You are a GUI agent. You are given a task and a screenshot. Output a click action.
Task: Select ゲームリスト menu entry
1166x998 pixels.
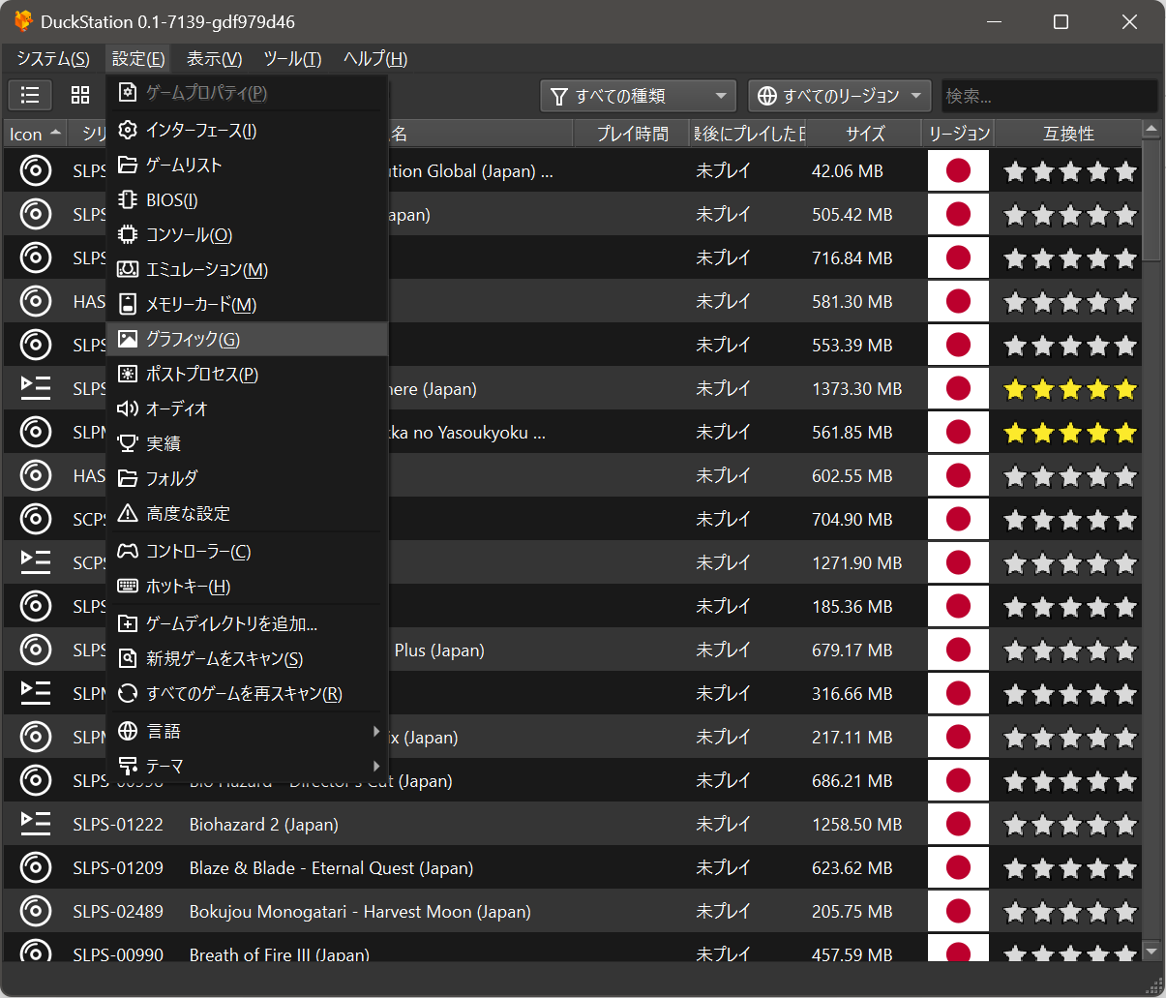pyautogui.click(x=248, y=165)
